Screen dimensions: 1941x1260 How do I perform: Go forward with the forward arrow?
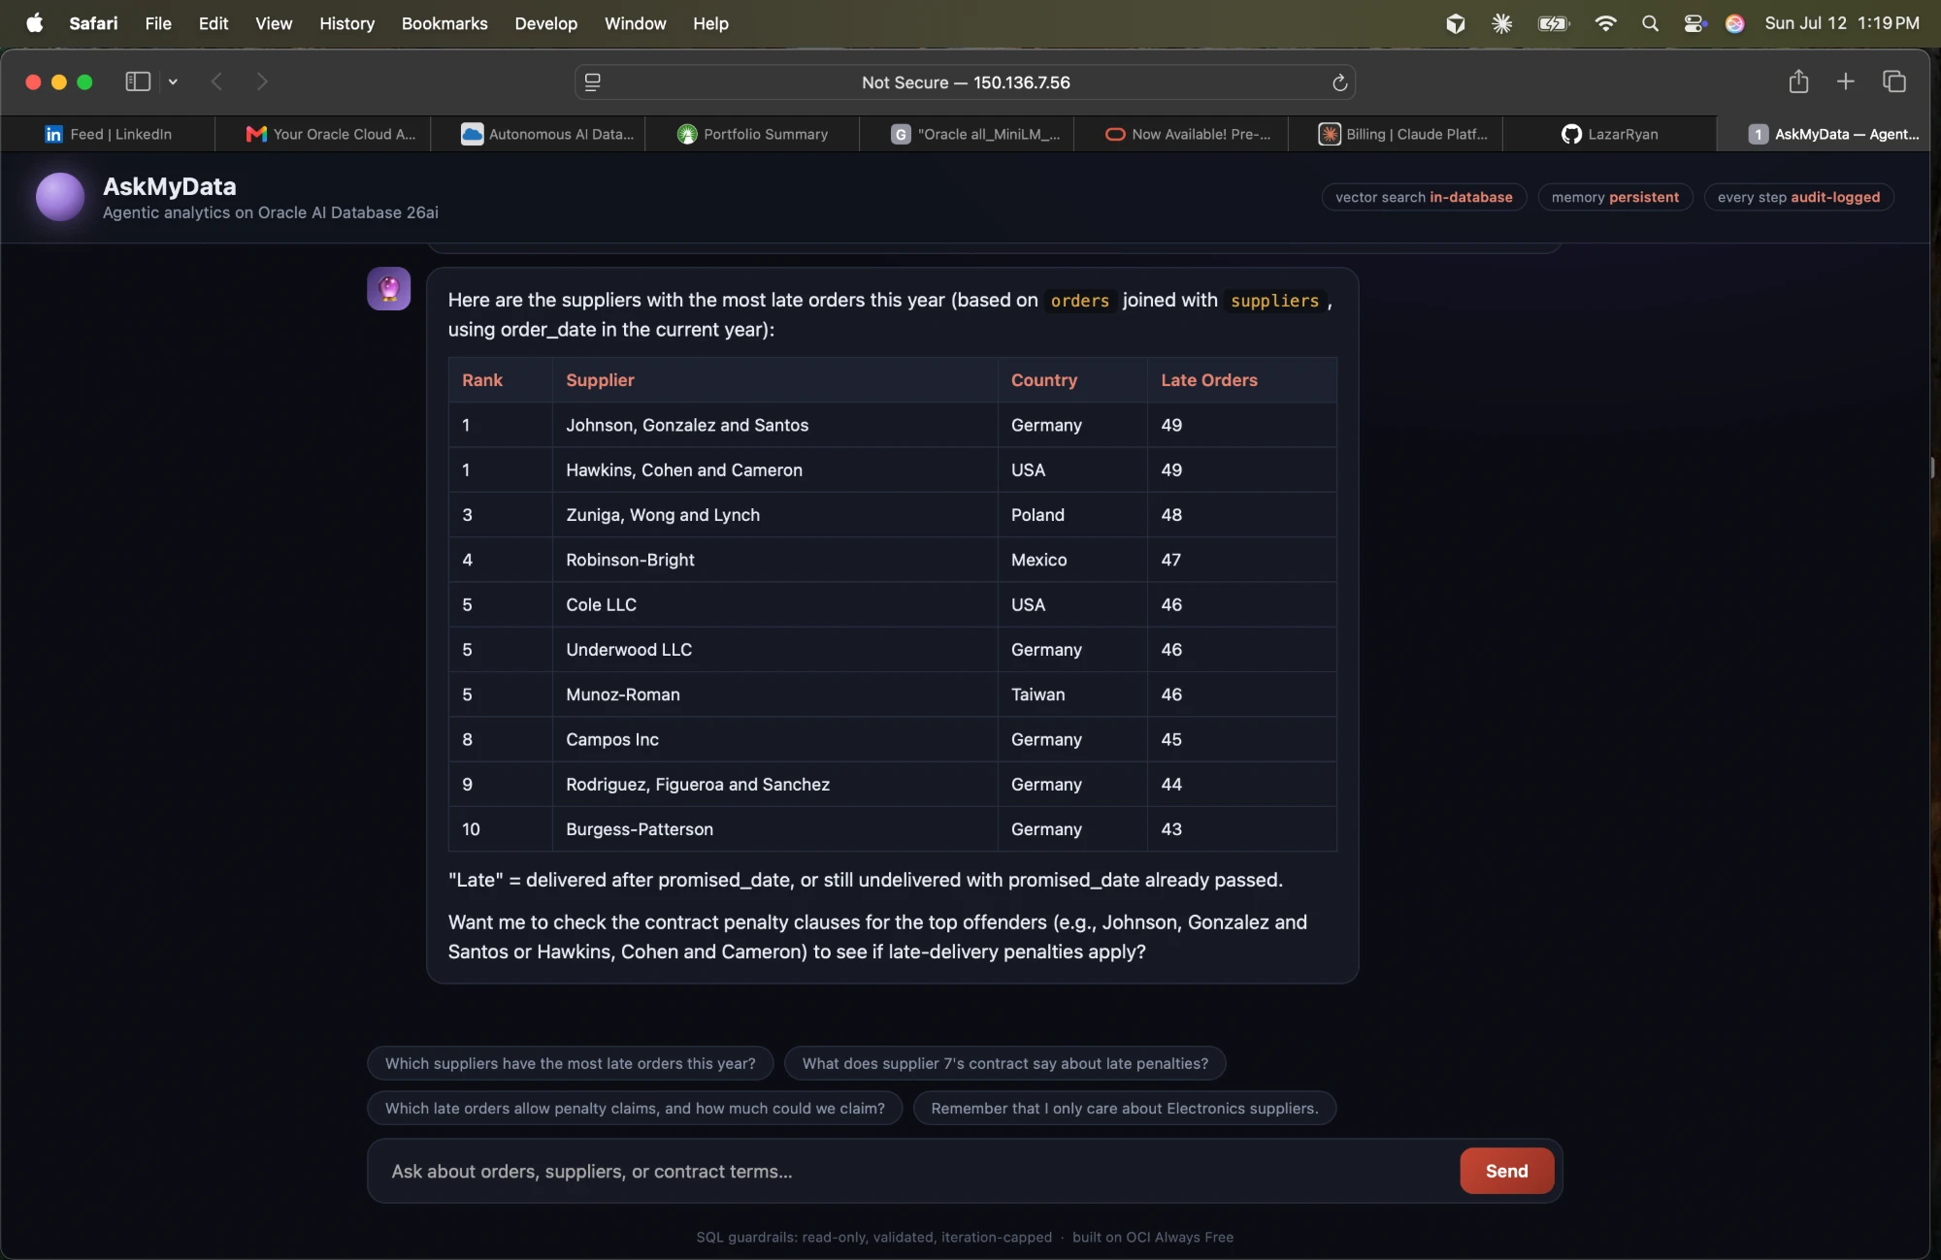pyautogui.click(x=262, y=82)
